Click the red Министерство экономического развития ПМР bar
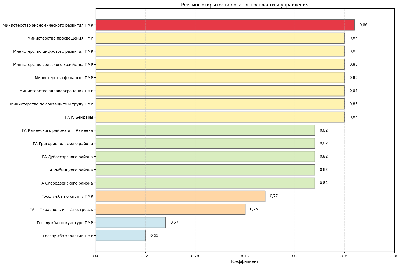 pos(225,25)
